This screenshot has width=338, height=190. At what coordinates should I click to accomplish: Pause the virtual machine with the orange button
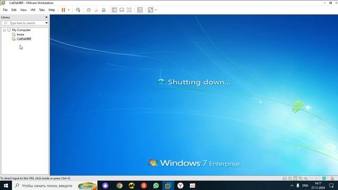pyautogui.click(x=63, y=10)
